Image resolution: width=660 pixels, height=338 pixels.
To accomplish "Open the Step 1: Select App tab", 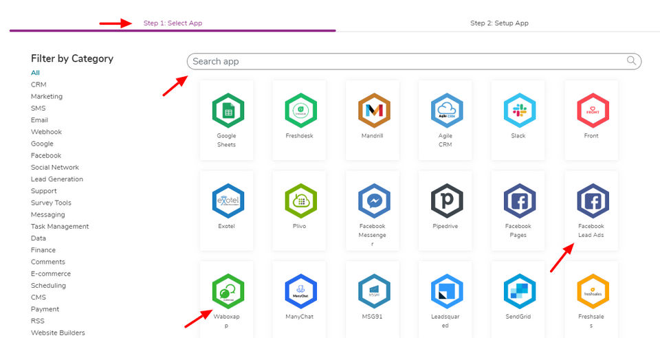I will click(x=173, y=23).
